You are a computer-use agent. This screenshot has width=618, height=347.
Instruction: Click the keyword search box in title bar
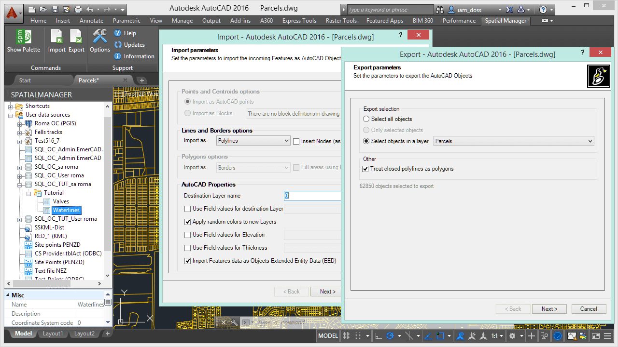point(390,10)
